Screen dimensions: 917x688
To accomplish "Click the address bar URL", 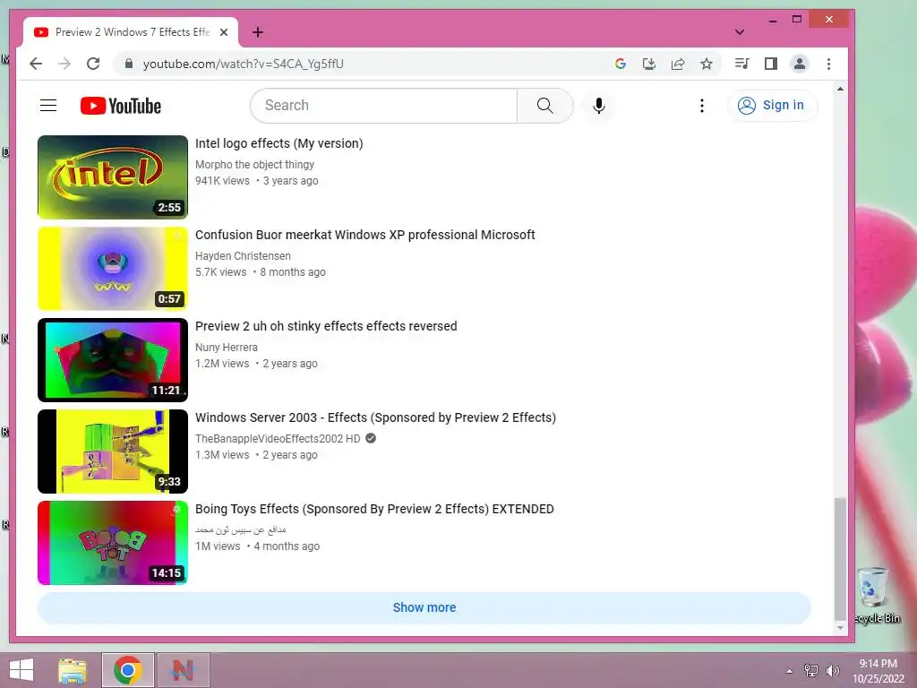I will tap(244, 64).
